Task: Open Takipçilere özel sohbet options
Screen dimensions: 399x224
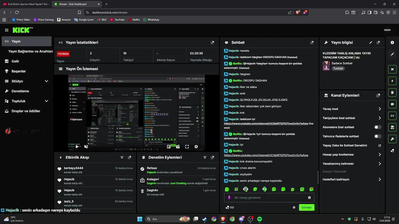Action: point(352,118)
